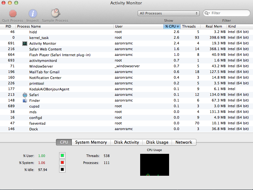Select the kernel_task process row
This screenshot has height=190, width=253.
pyautogui.click(x=126, y=38)
